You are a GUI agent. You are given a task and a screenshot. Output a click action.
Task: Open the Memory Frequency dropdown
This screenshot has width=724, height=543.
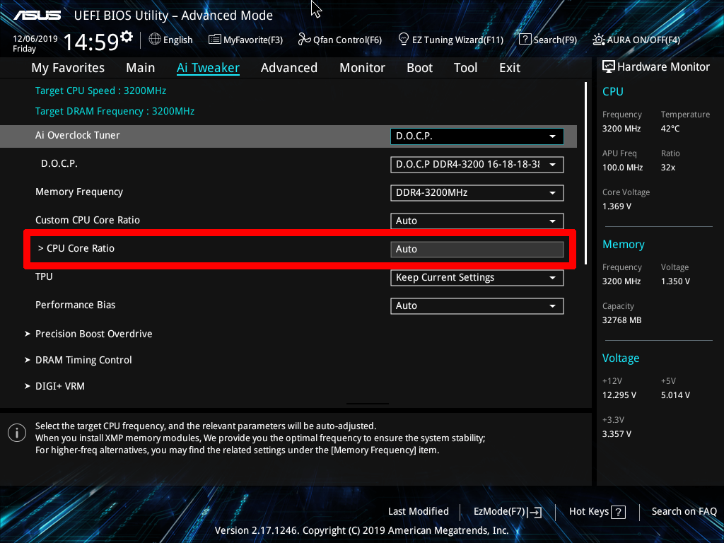(477, 192)
